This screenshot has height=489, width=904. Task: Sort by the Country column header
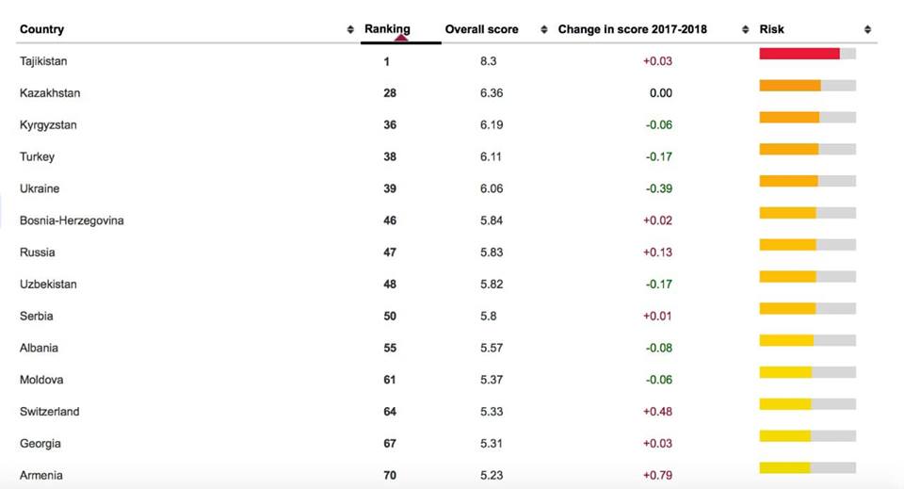(42, 30)
